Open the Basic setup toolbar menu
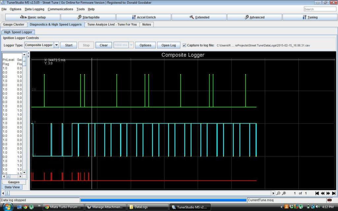The height and width of the screenshot is (211, 338). coord(33,17)
